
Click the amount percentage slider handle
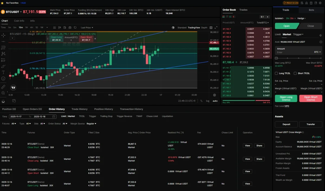point(276,58)
